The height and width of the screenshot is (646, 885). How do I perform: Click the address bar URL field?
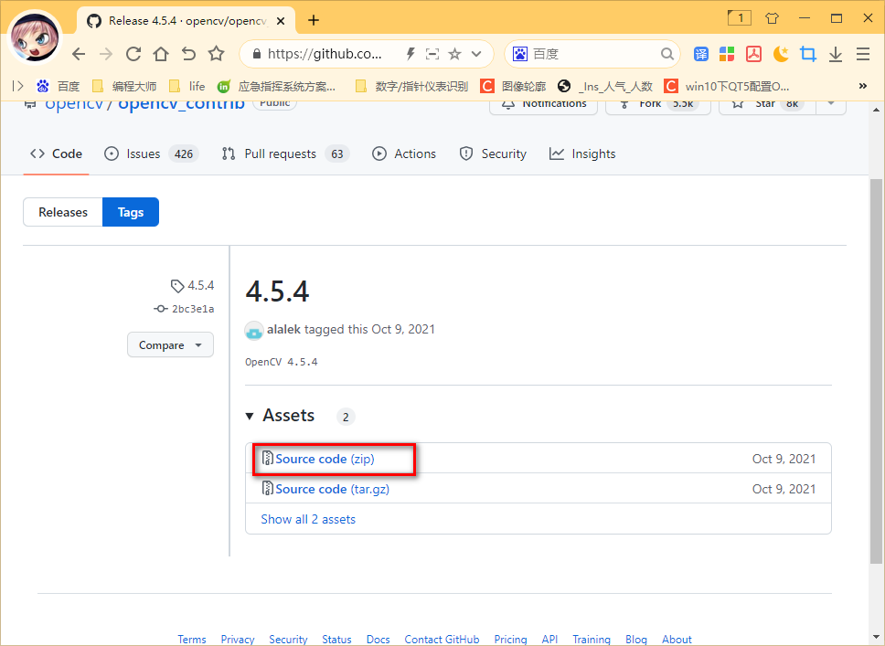325,54
